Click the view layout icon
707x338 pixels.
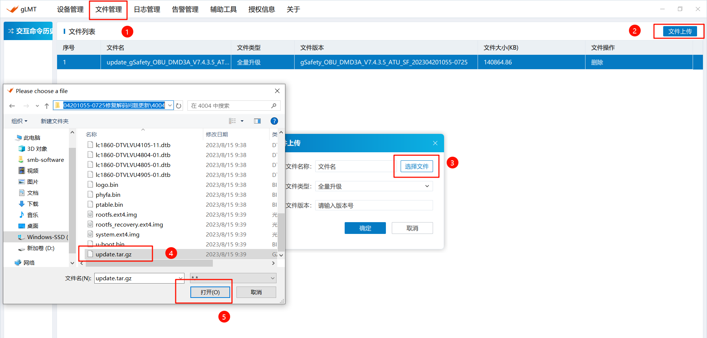[x=232, y=121]
